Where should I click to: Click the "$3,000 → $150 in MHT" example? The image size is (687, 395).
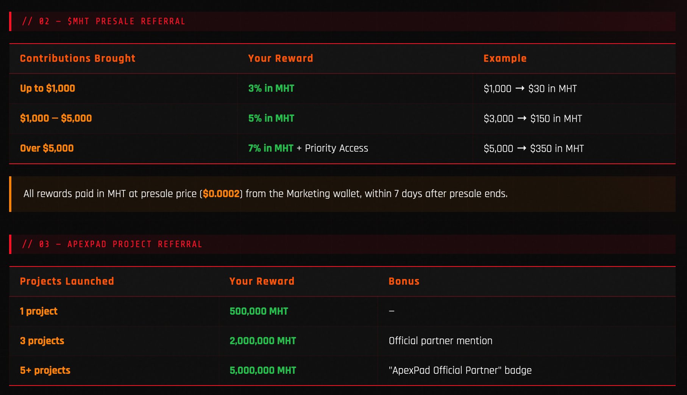(x=532, y=119)
